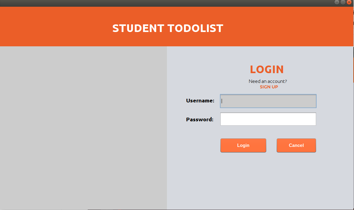
Task: Maximize the application window
Action: click(x=343, y=2)
